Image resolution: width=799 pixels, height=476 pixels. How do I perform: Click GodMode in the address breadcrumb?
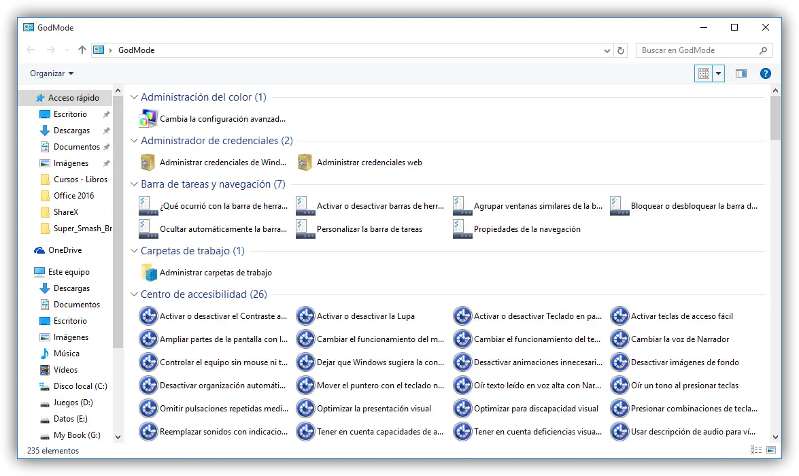136,50
